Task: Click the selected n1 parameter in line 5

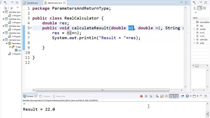Action: point(131,28)
